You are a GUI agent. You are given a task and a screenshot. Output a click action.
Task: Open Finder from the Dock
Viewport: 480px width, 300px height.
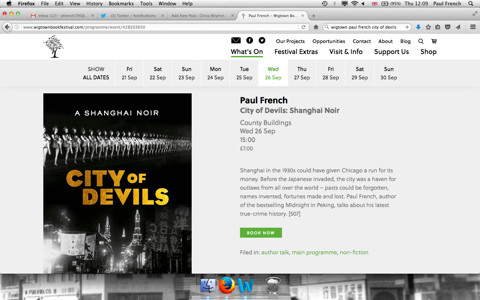click(x=208, y=286)
